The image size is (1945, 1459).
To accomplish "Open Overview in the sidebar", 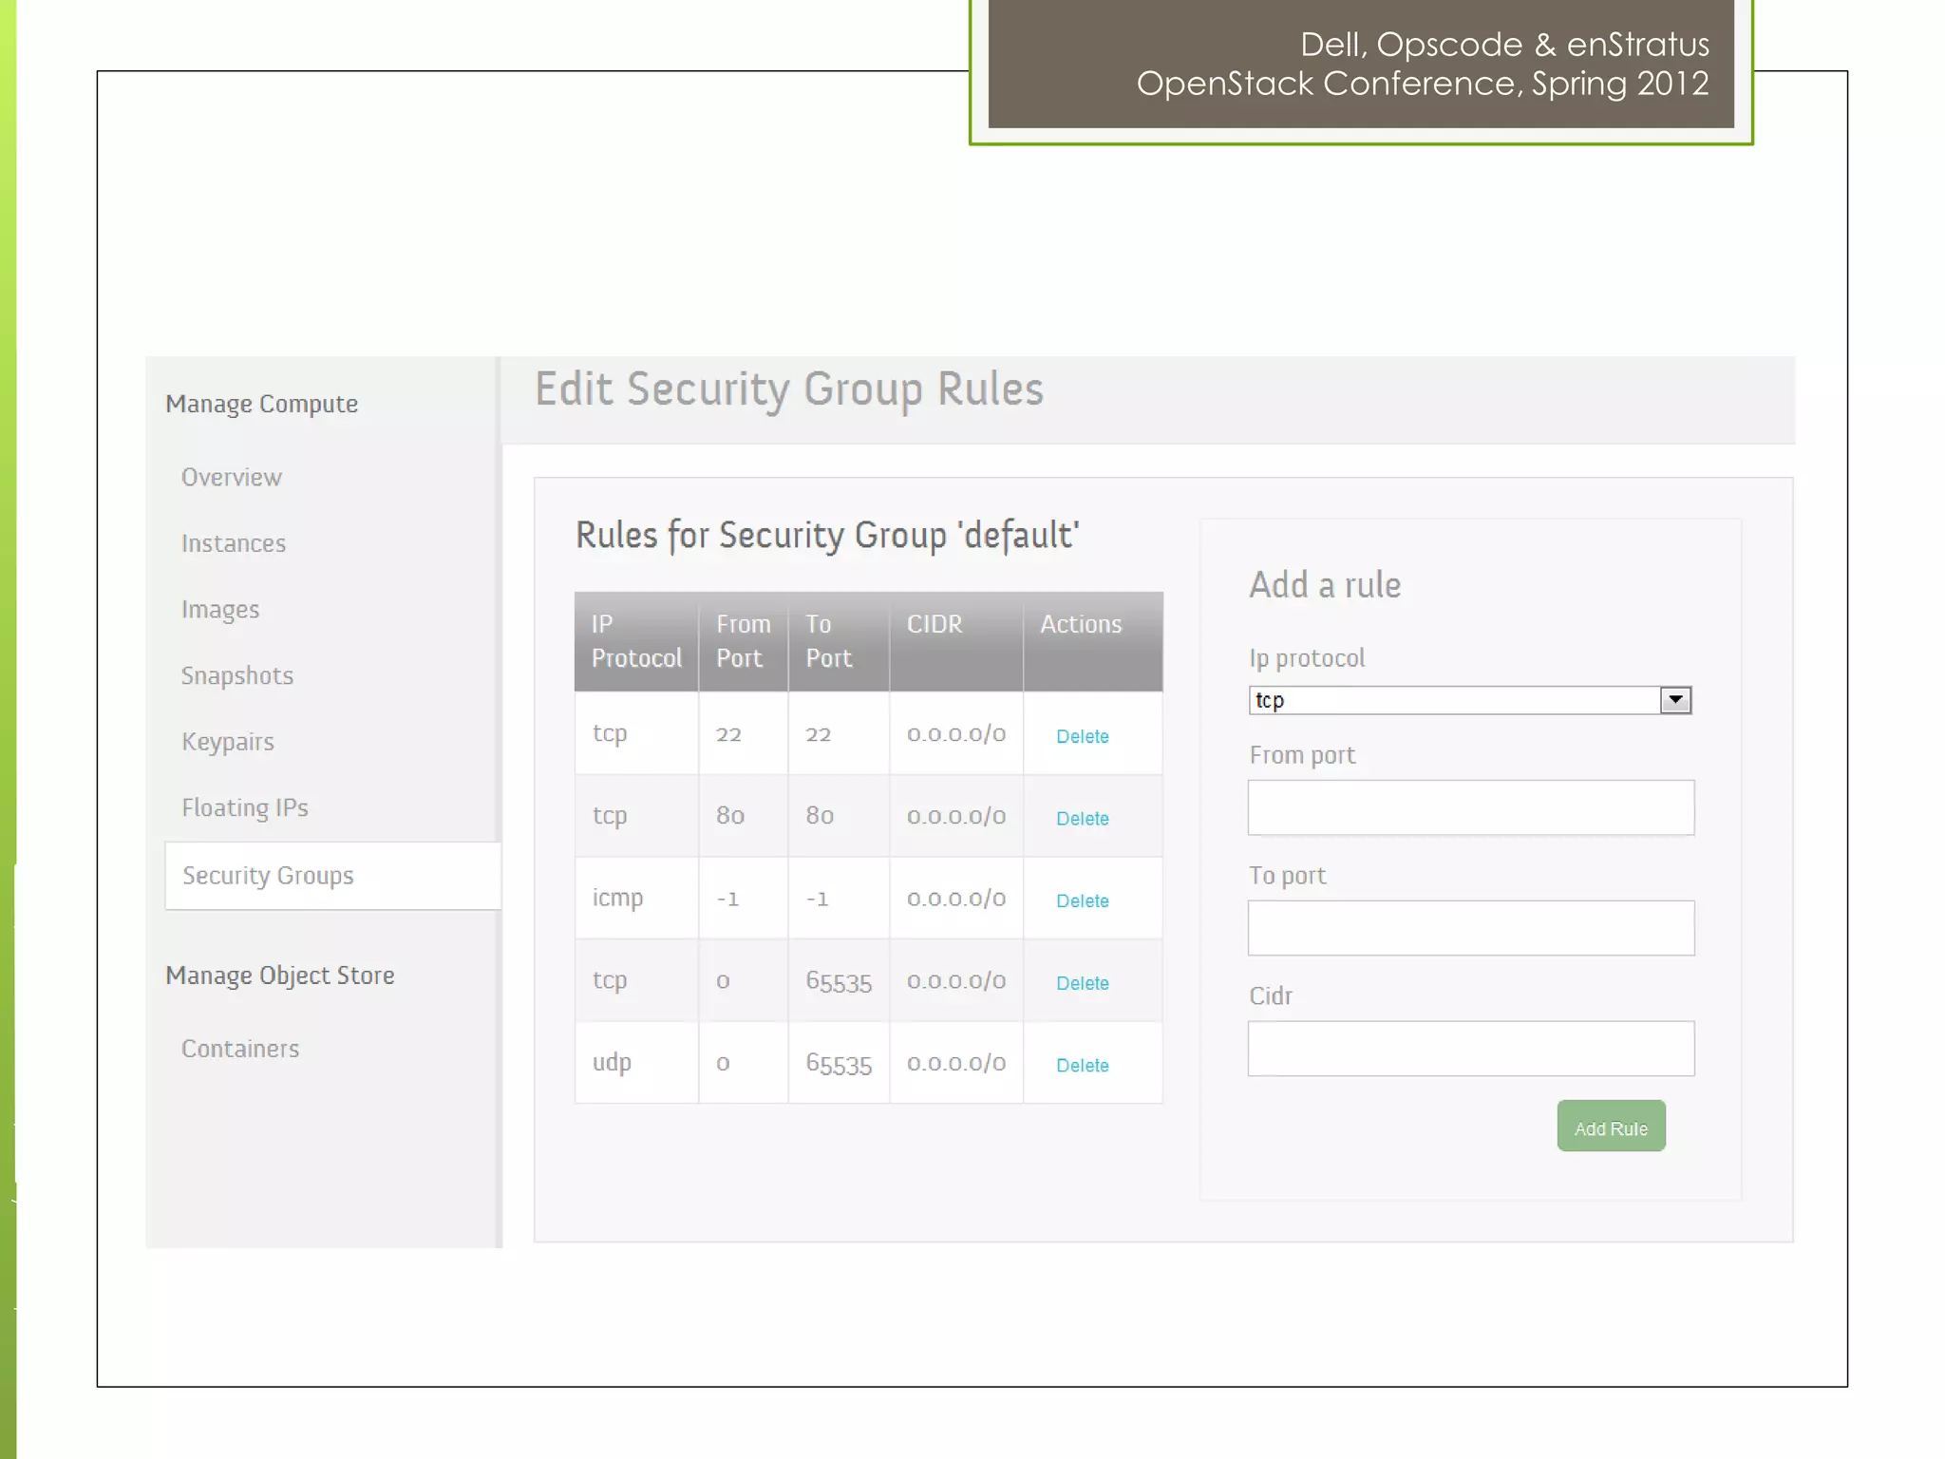I will pyautogui.click(x=232, y=477).
